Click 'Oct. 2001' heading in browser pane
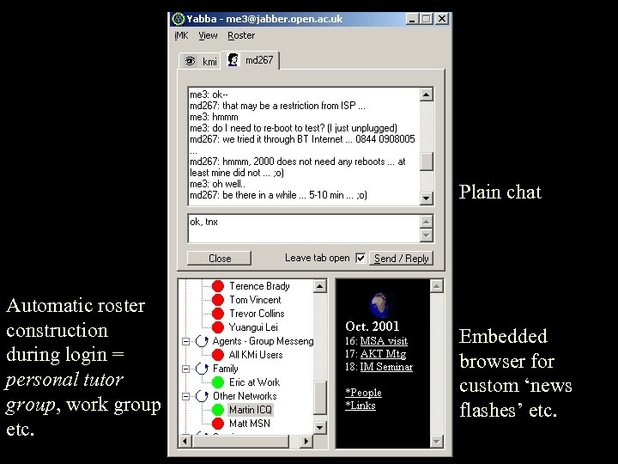This screenshot has width=618, height=464. (x=372, y=327)
